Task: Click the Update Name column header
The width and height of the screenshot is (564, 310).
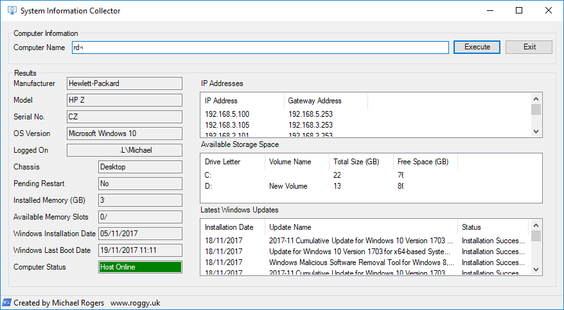Action: point(361,227)
